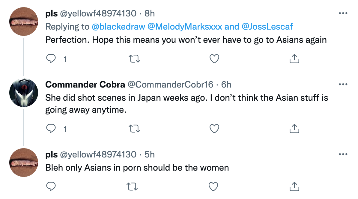Like Commander Cobra's tweet
This screenshot has width=358, height=199.
point(214,128)
